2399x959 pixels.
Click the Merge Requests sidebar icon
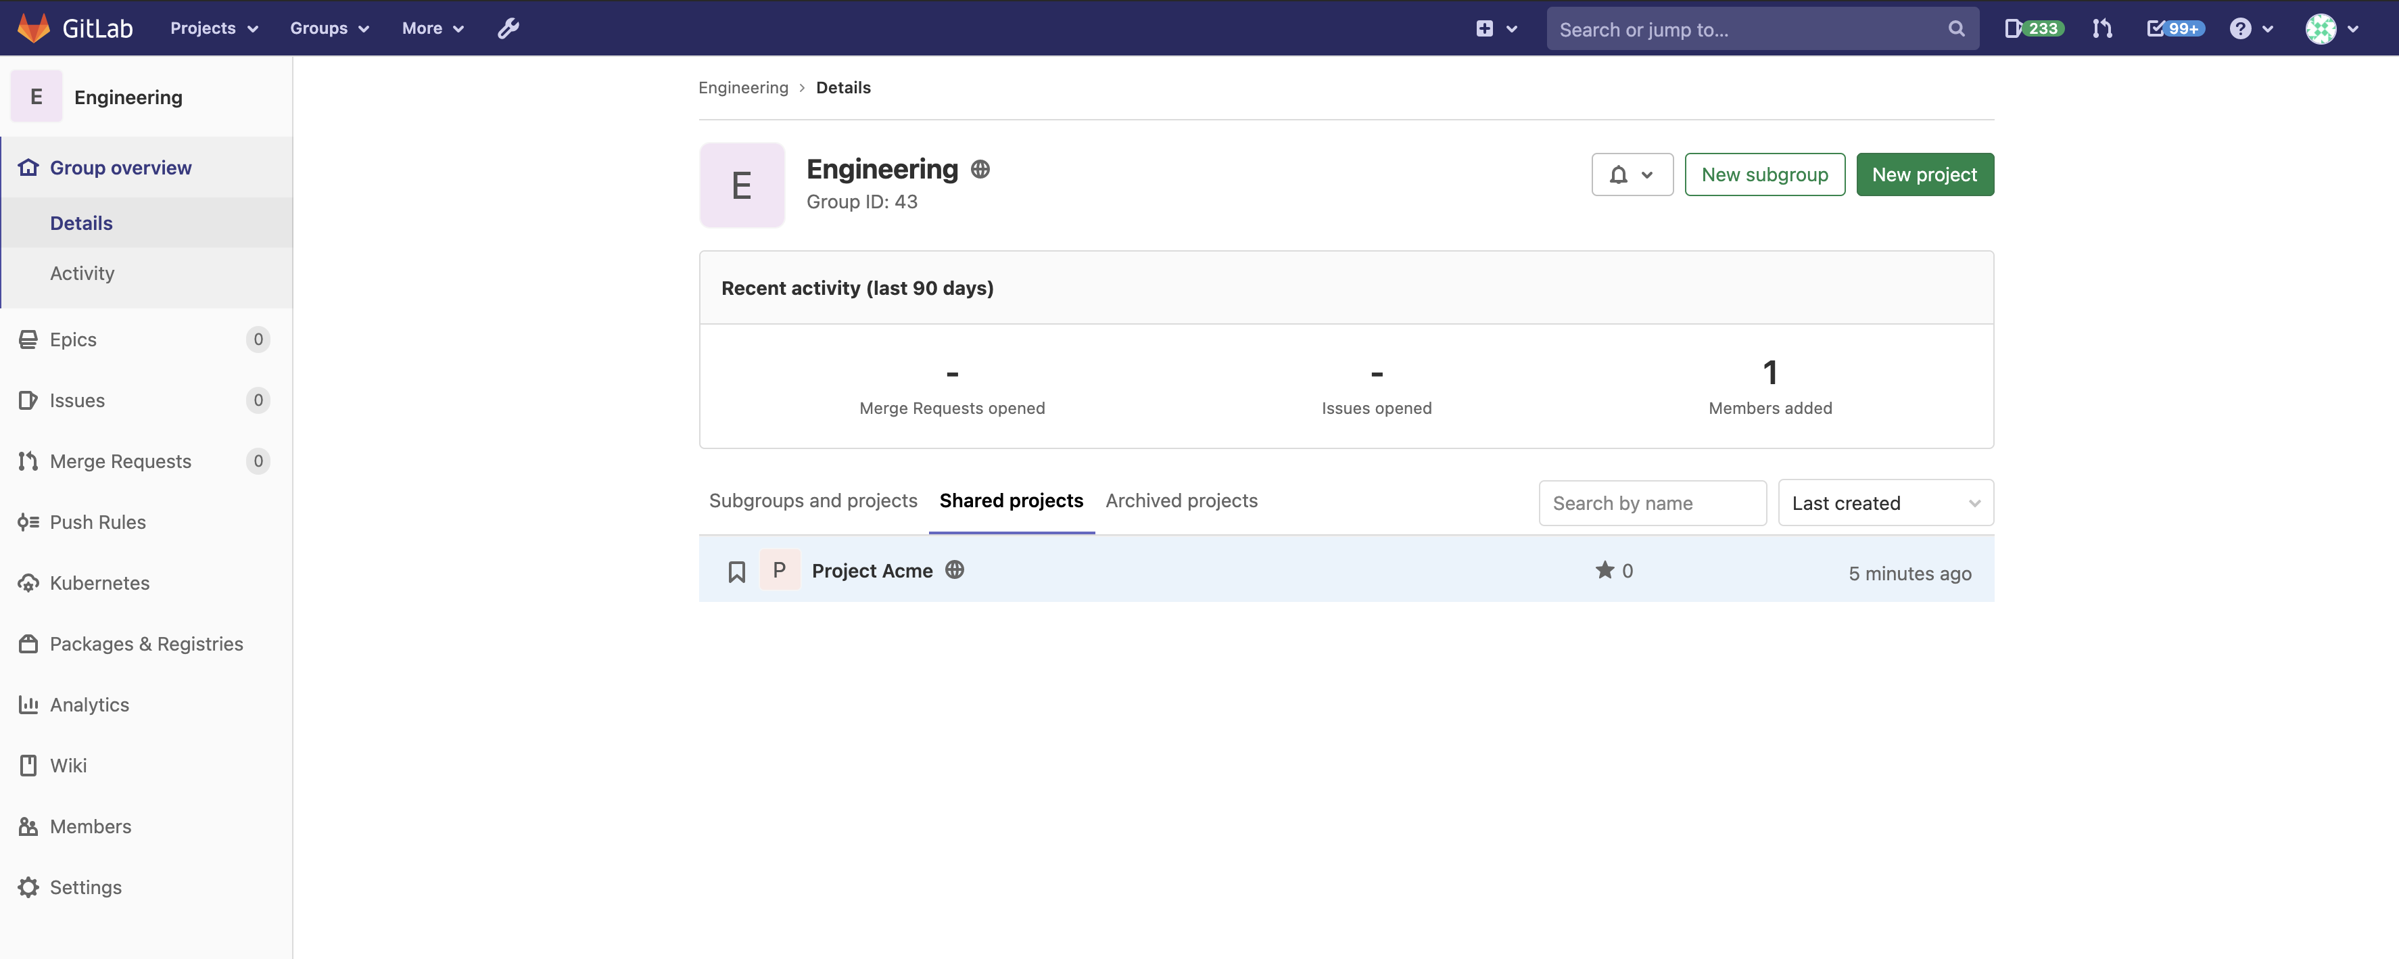28,461
